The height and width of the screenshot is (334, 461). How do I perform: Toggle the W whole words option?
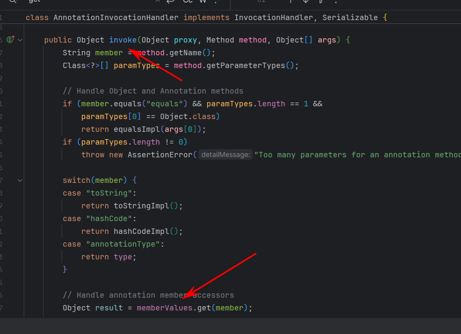pos(203,1)
